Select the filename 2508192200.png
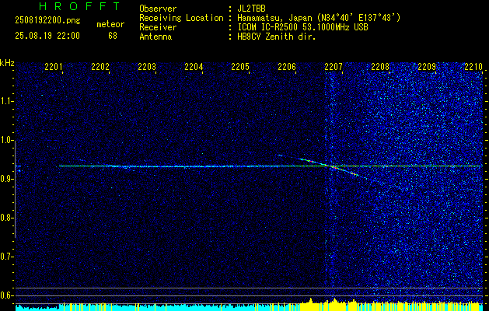489x311 pixels. pyautogui.click(x=47, y=21)
